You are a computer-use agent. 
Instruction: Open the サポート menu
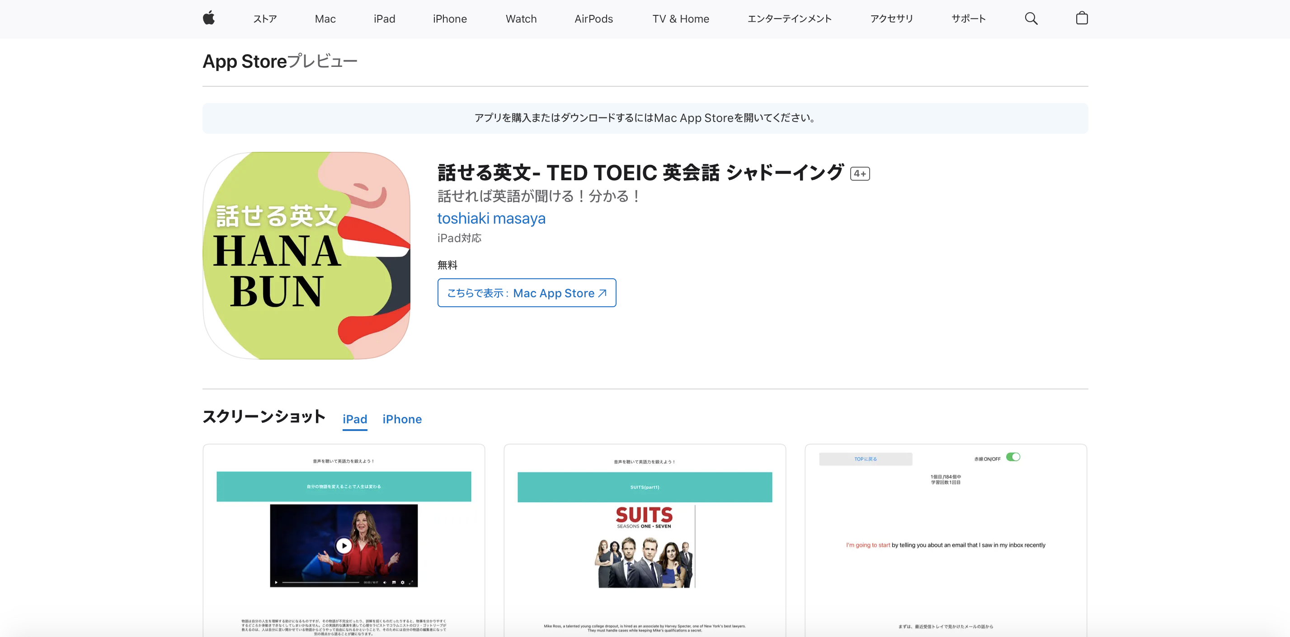(x=969, y=19)
